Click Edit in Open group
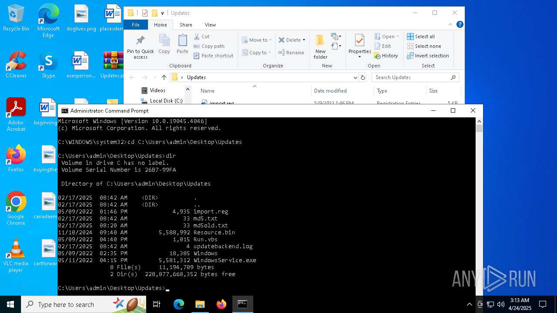 [383, 46]
